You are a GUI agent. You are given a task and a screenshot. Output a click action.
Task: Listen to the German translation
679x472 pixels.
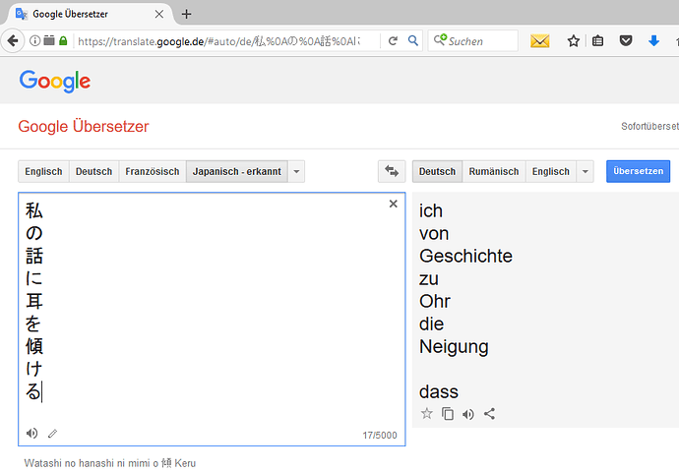(x=468, y=414)
